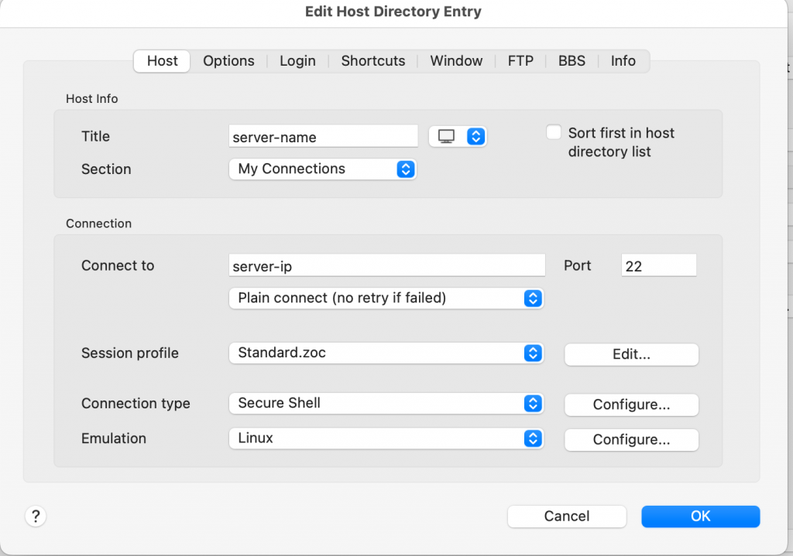The width and height of the screenshot is (793, 556).
Task: Open the Linux emulation dropdown
Action: pos(386,438)
